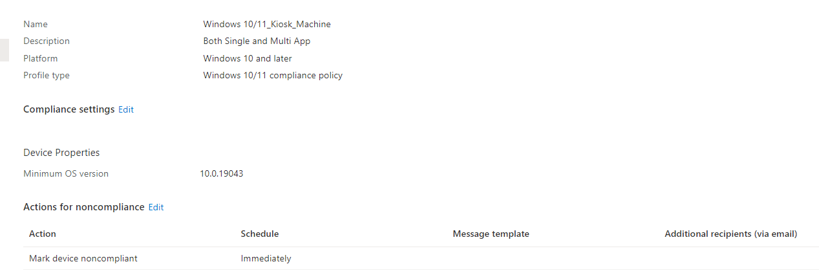Select the Message template column header

tap(491, 234)
